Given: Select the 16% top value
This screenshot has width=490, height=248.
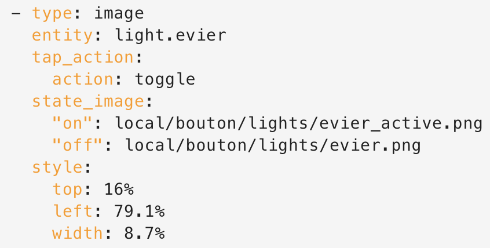Looking at the screenshot, I should 119,189.
